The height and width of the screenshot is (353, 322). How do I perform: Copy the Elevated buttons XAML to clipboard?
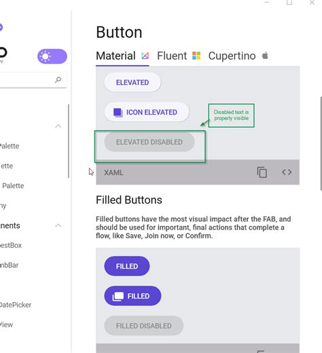pyautogui.click(x=262, y=172)
